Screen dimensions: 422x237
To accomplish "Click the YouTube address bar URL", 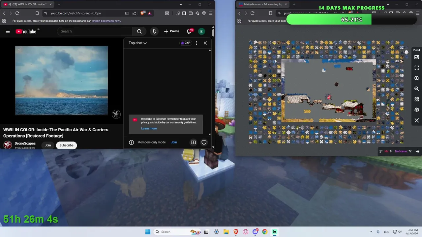I will pyautogui.click(x=75, y=13).
